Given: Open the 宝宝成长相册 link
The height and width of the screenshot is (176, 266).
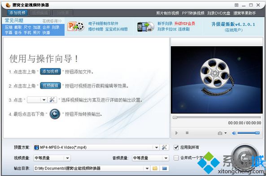Looking at the screenshot, I should (116, 29).
